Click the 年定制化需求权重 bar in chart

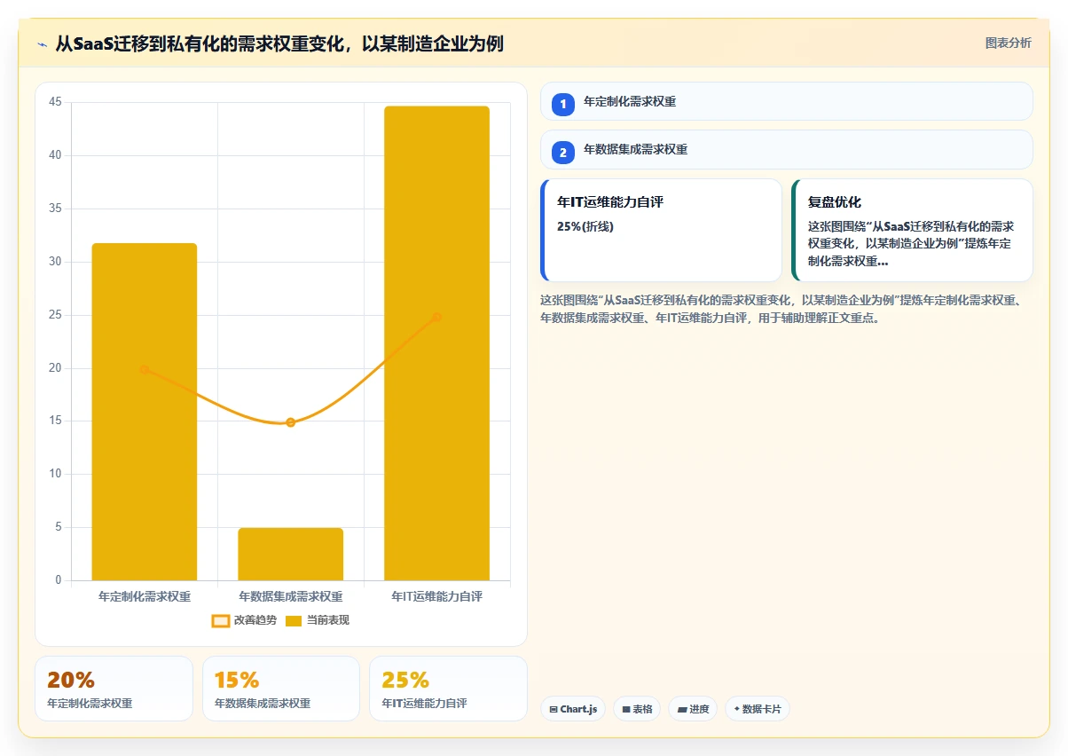coord(145,412)
